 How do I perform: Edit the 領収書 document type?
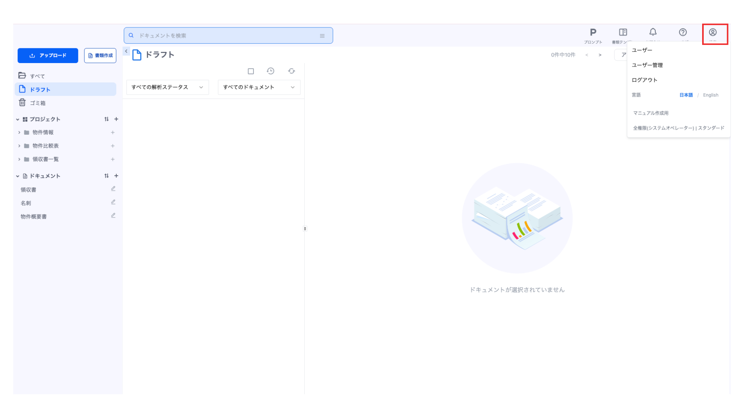113,189
